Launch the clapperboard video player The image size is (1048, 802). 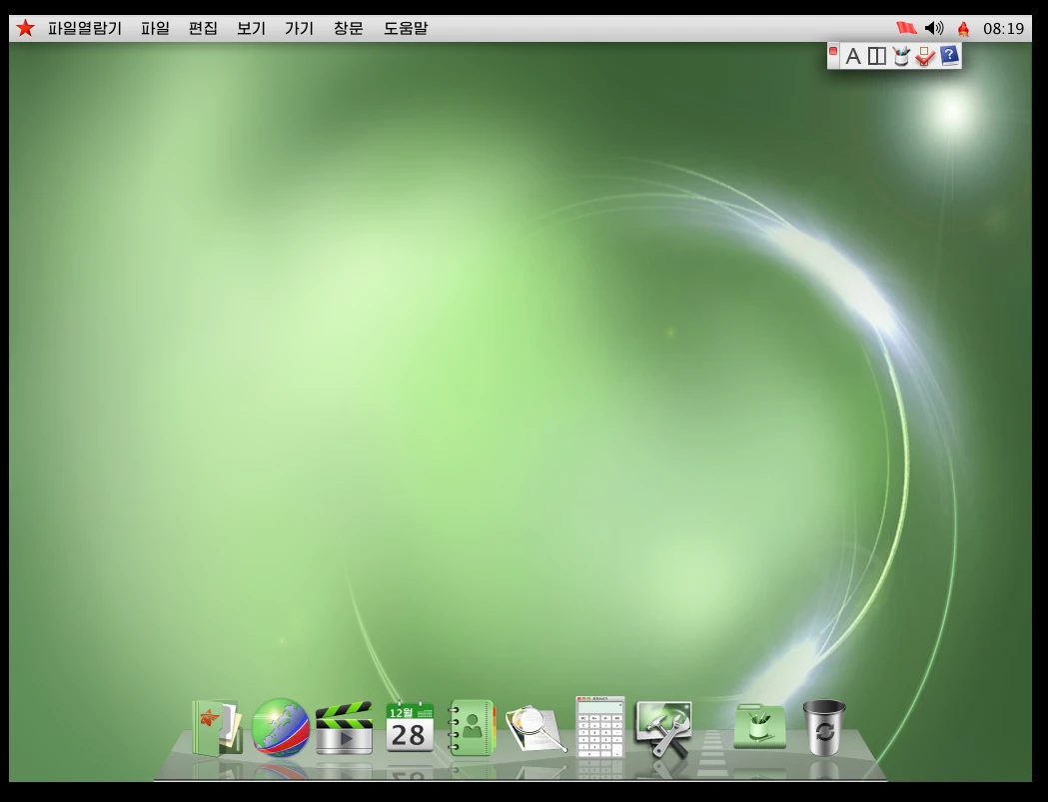(344, 728)
